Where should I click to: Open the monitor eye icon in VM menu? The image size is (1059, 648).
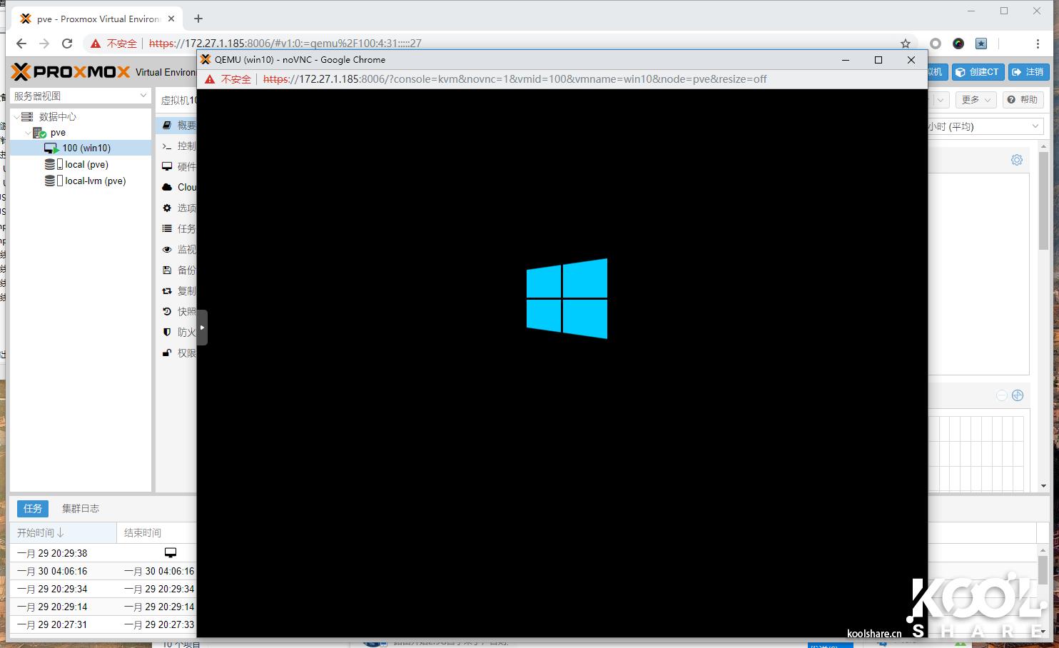click(167, 249)
